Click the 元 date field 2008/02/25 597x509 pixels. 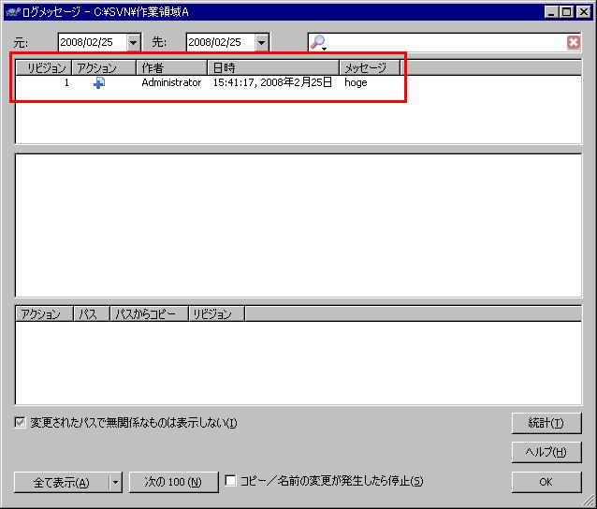point(93,42)
